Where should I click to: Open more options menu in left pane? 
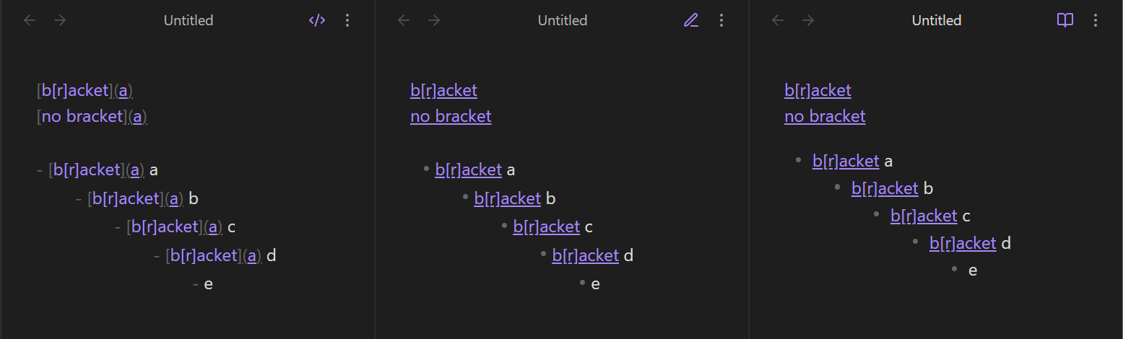tap(347, 20)
